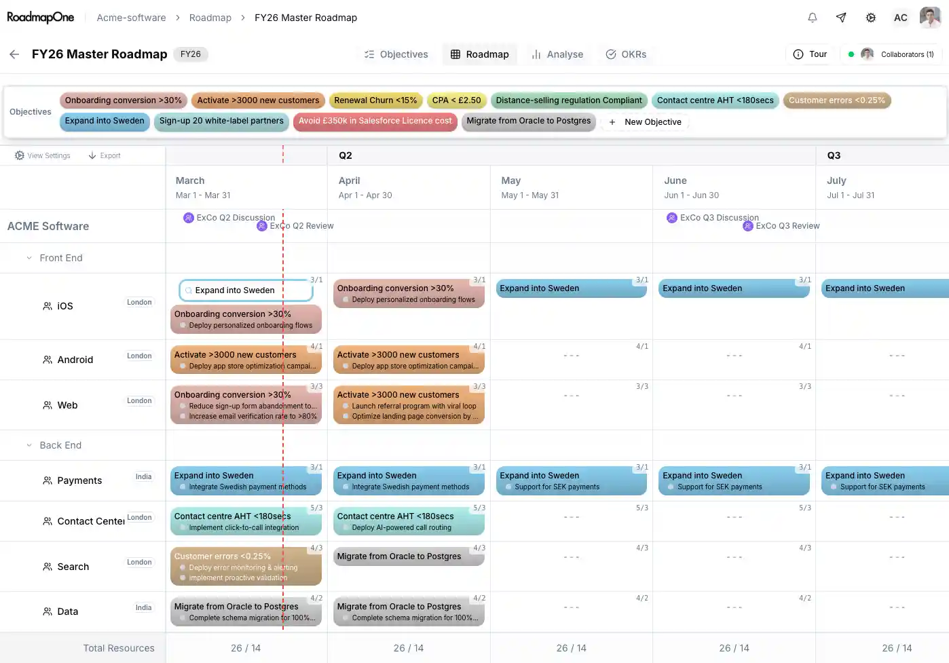This screenshot has width=949, height=663.
Task: Open the notifications bell
Action: click(812, 18)
